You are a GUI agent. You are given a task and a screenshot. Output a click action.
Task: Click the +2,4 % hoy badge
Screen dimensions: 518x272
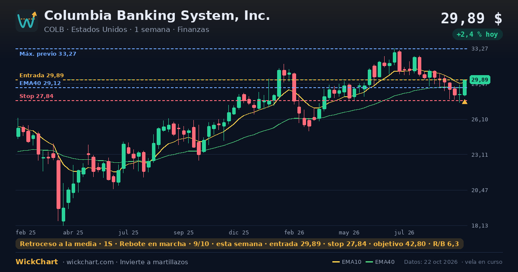click(477, 35)
